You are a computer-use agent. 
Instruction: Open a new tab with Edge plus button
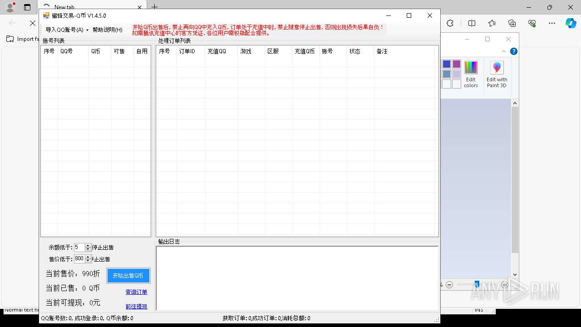click(155, 7)
